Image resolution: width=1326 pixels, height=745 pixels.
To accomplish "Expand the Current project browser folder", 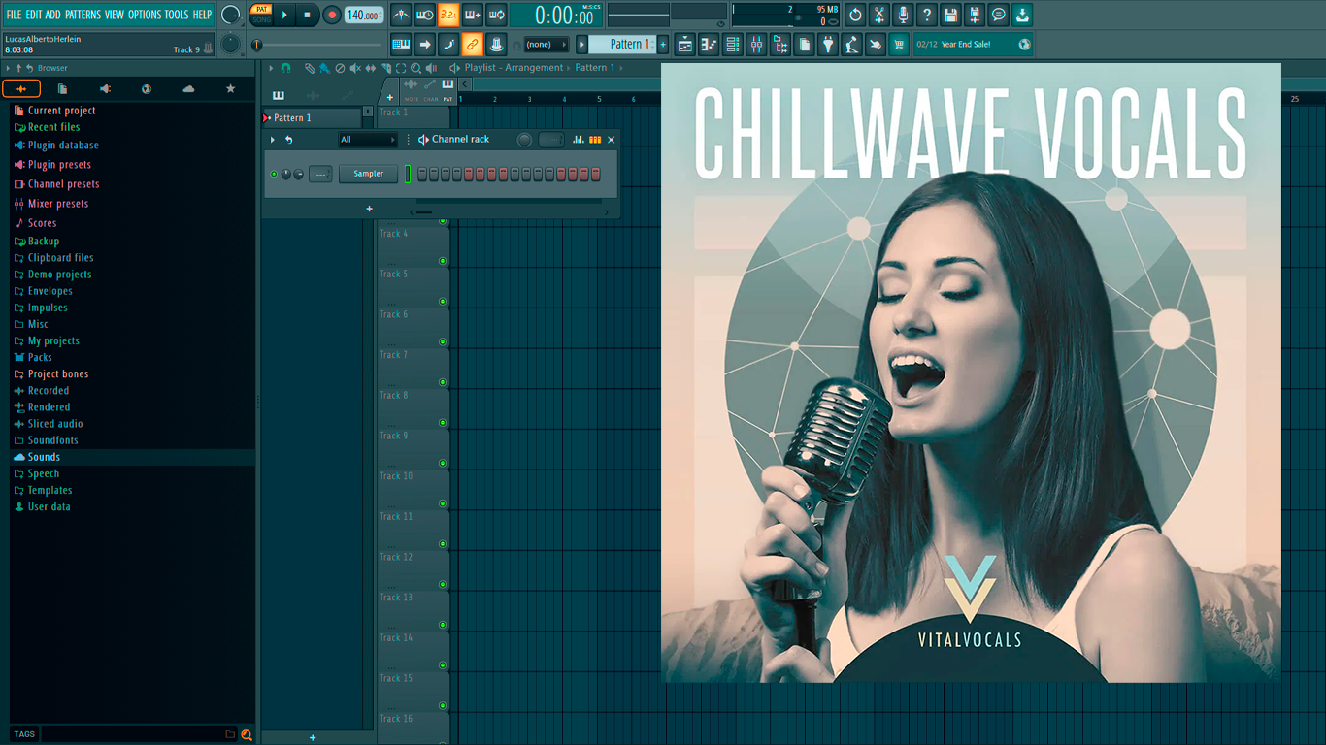I will pos(61,111).
